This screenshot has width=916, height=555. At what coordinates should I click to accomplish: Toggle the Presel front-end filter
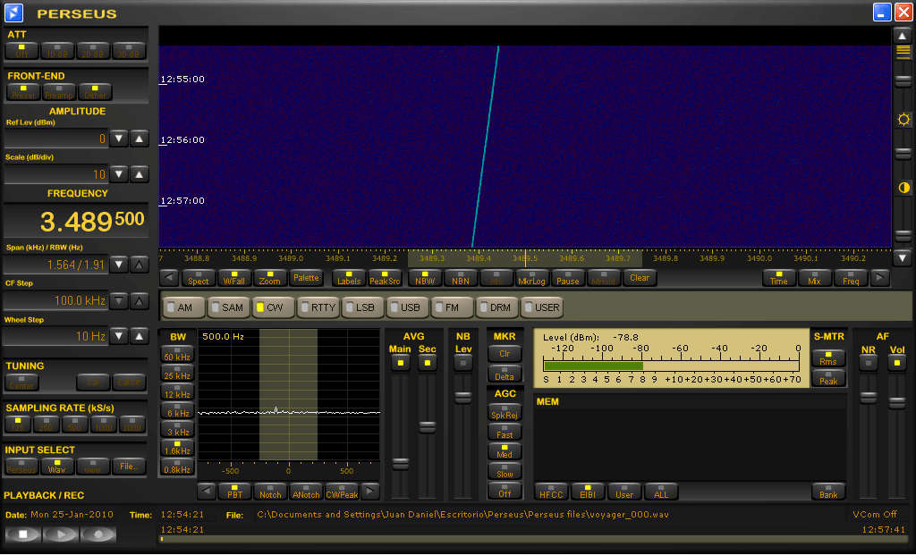pos(23,92)
